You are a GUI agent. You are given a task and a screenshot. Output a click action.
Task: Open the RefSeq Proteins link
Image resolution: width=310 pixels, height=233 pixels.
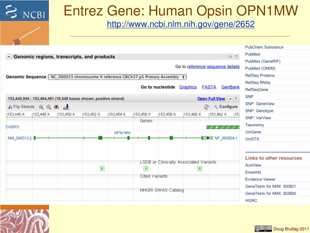260,76
